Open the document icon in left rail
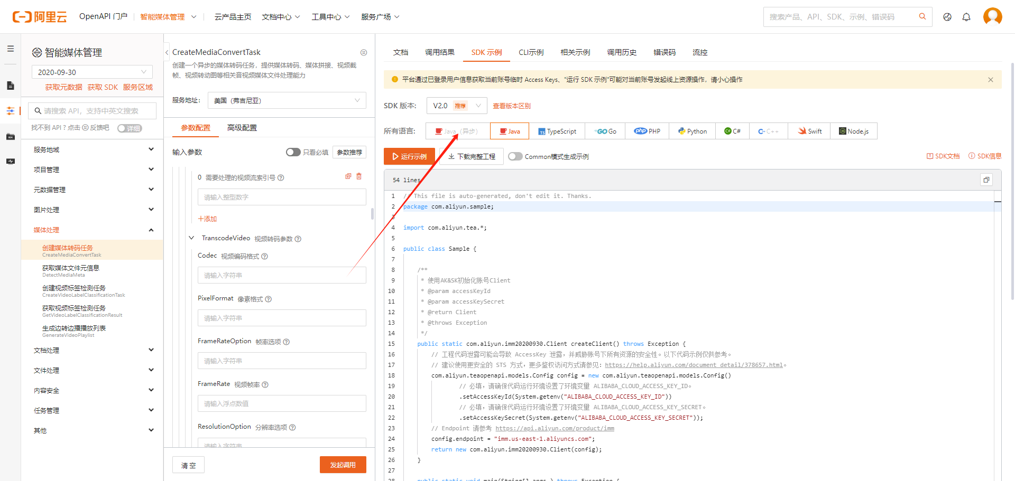The image size is (1015, 481). [x=11, y=86]
